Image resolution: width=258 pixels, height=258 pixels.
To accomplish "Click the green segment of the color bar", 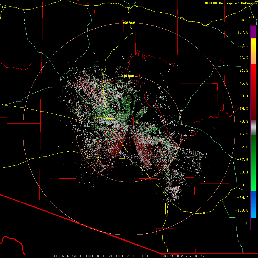I will 253,163.
